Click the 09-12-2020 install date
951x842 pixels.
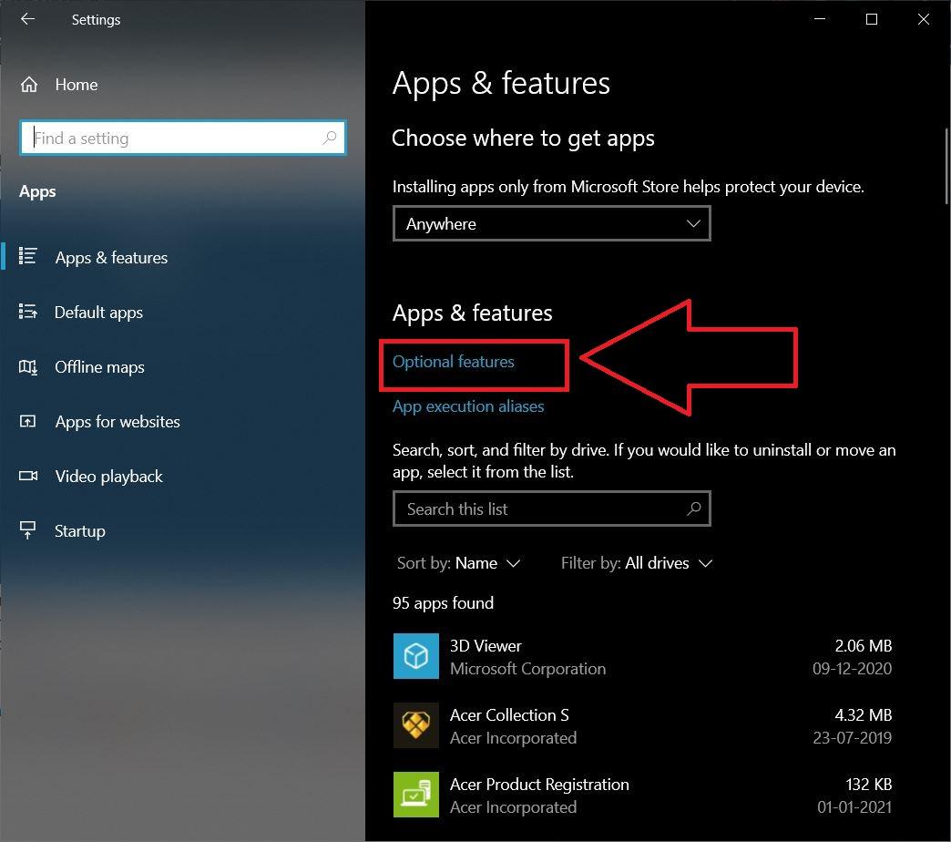[852, 669]
